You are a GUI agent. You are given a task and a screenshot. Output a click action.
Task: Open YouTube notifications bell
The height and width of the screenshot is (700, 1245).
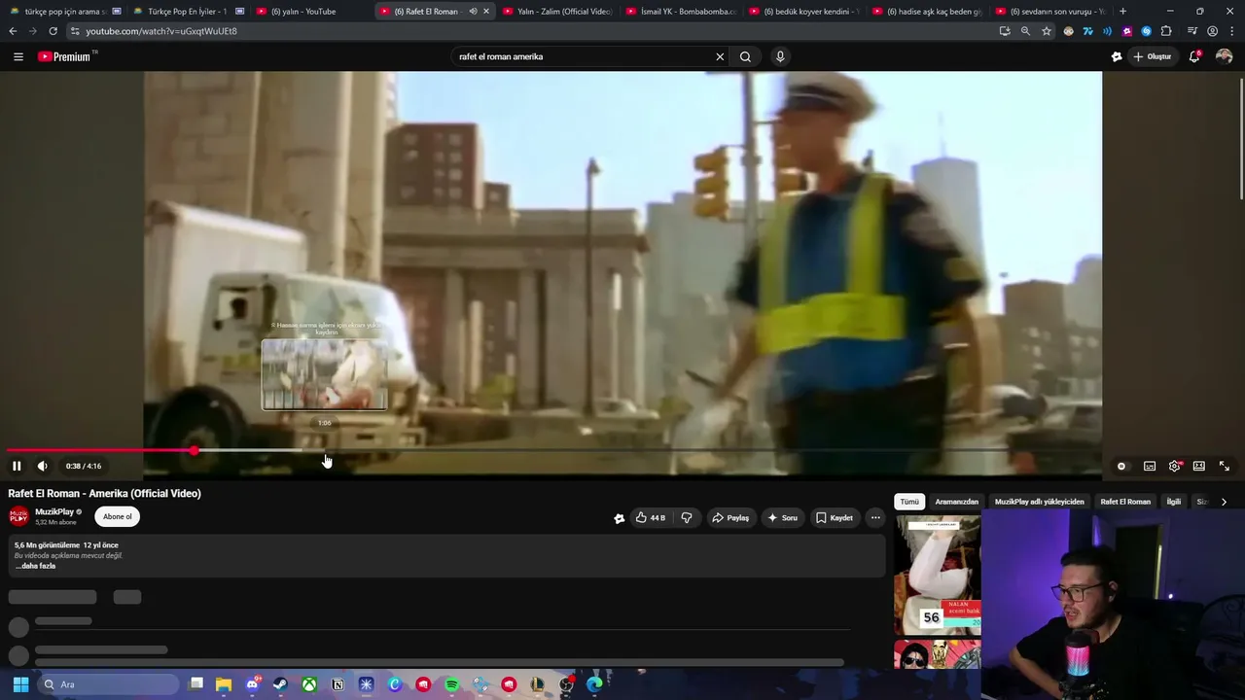coord(1194,56)
